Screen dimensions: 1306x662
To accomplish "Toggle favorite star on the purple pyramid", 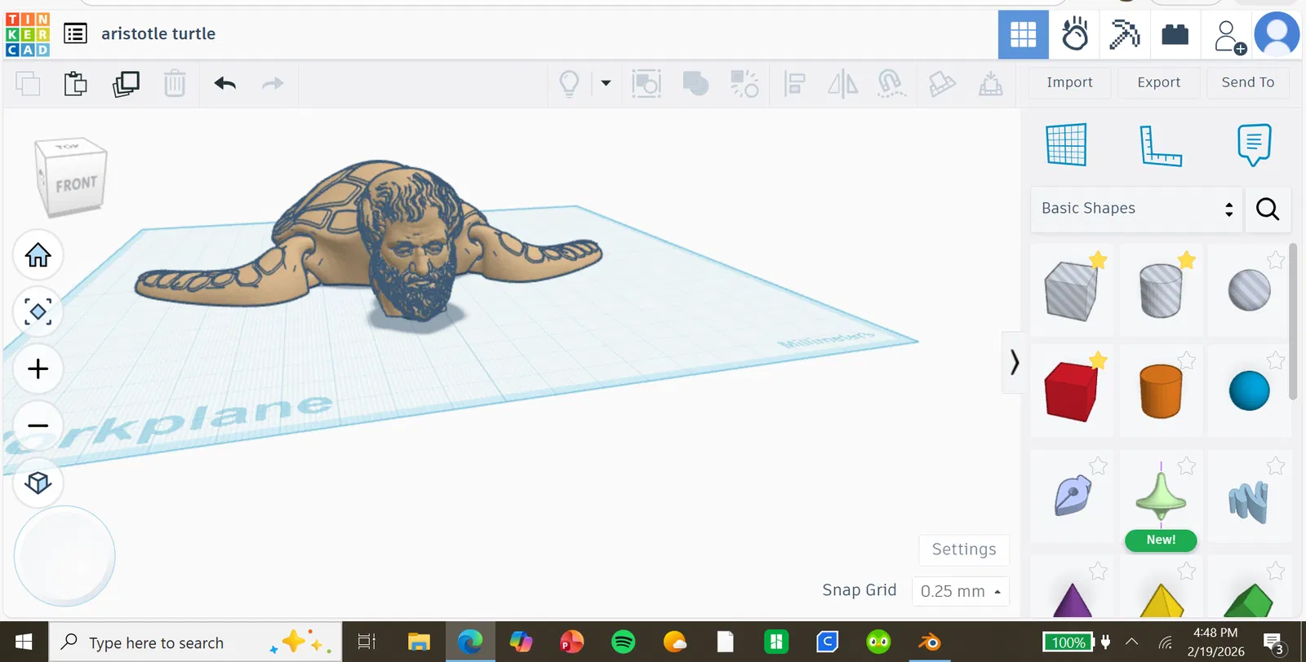I will [x=1099, y=571].
